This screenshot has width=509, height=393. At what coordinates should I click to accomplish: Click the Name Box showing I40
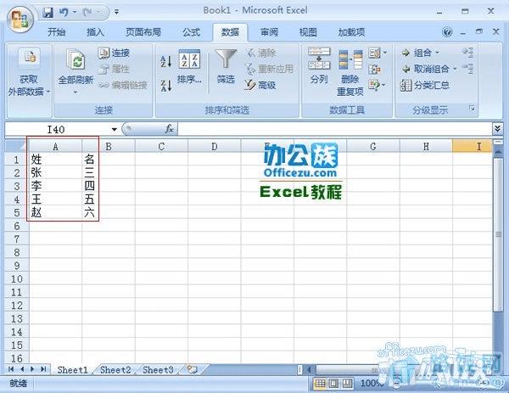(58, 129)
